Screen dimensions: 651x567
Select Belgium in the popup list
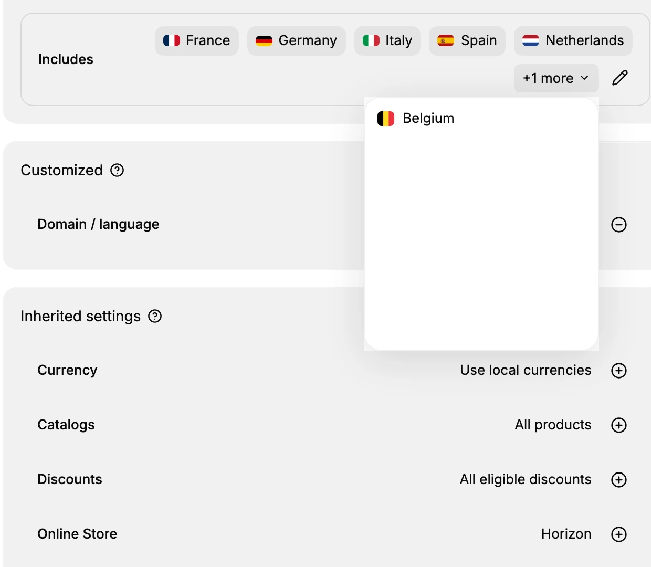pyautogui.click(x=481, y=118)
